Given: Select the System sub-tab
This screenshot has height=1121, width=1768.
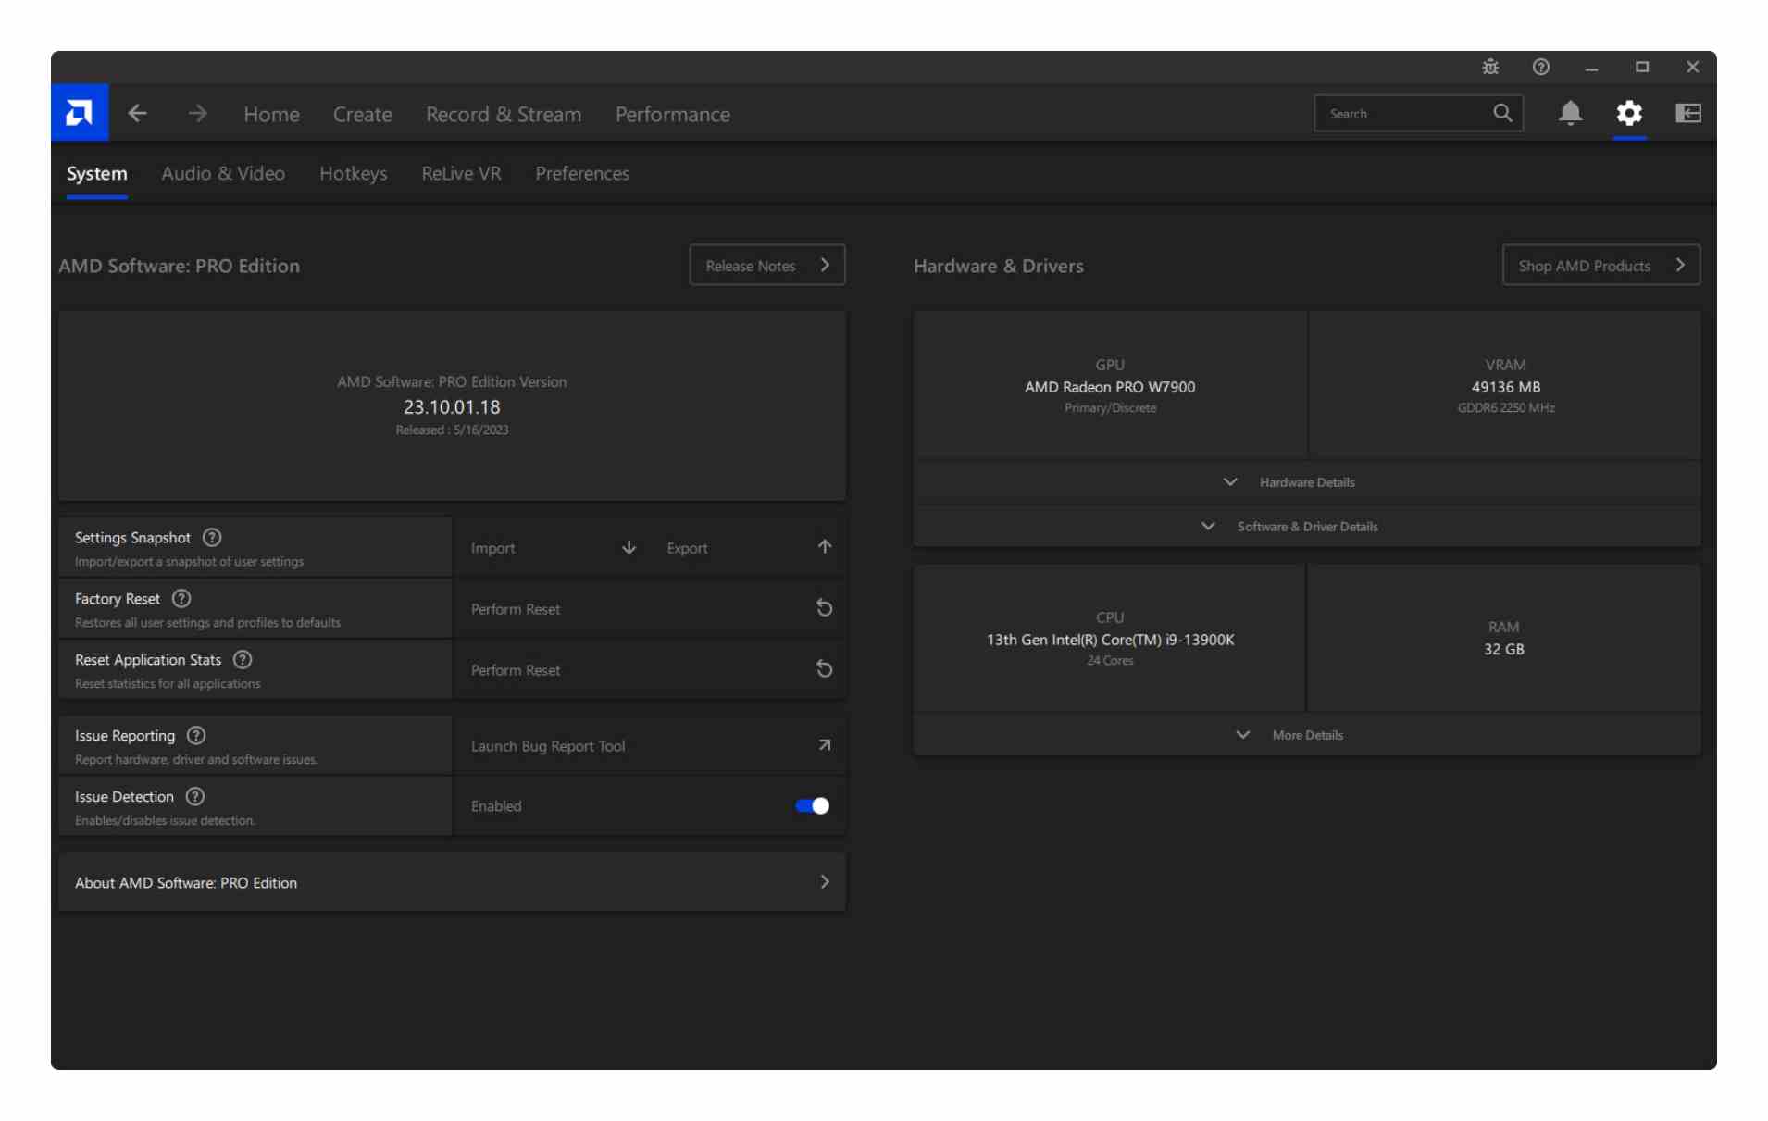Looking at the screenshot, I should click(x=96, y=173).
